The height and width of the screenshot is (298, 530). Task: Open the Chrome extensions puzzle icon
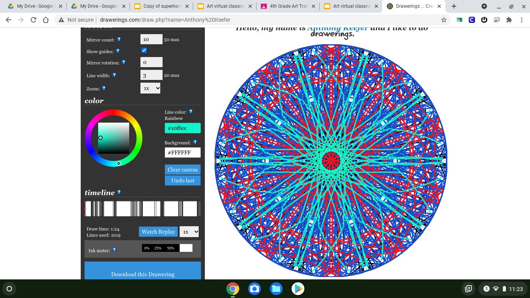509,20
